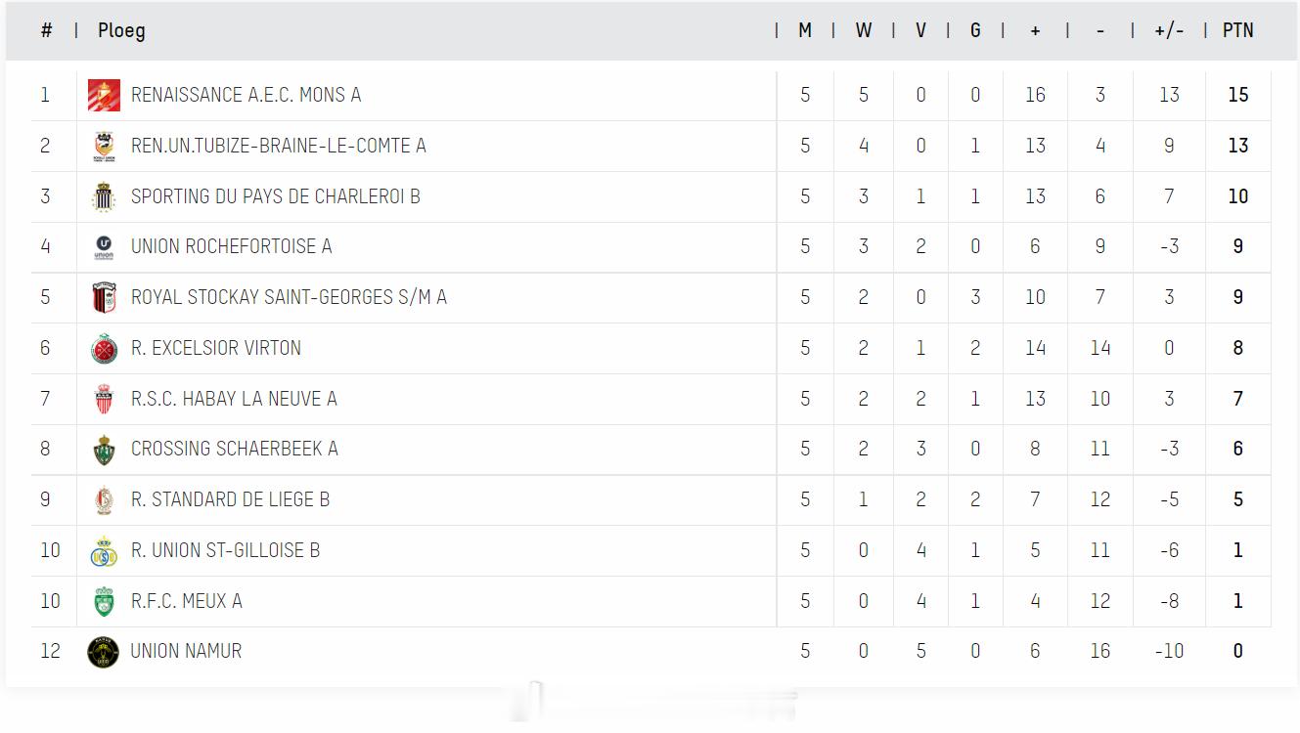The image size is (1300, 733).
Task: Click the Tubize-Braine-le-Comte club crest
Action: pyautogui.click(x=104, y=146)
